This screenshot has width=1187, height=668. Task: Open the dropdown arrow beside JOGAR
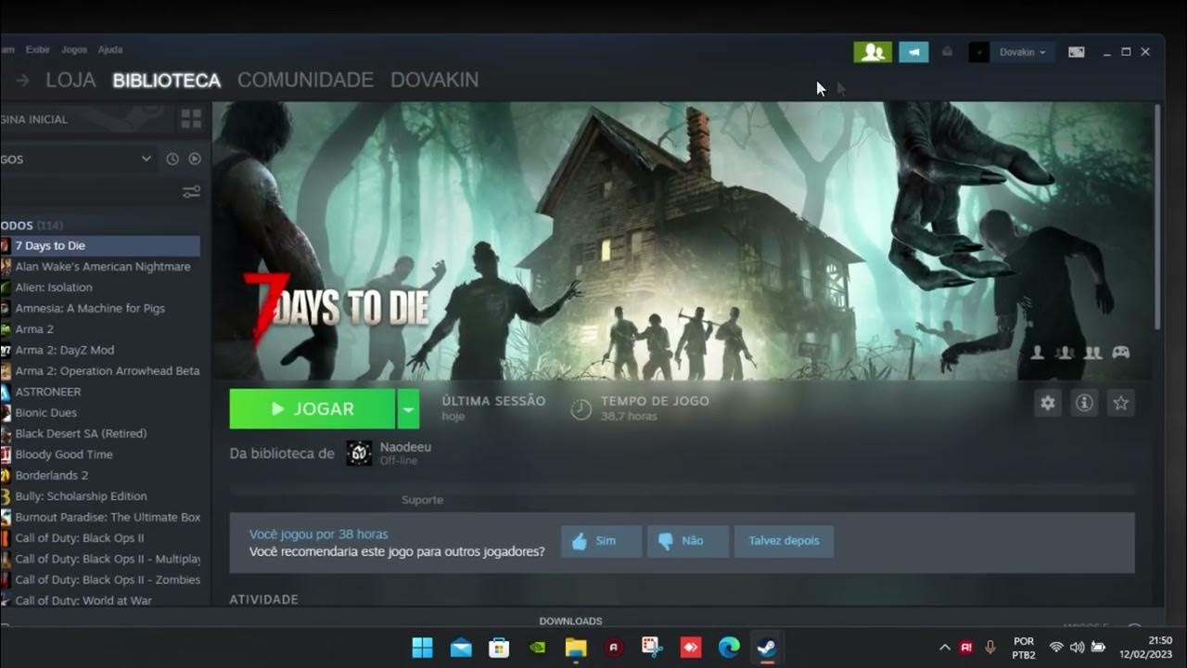click(408, 408)
